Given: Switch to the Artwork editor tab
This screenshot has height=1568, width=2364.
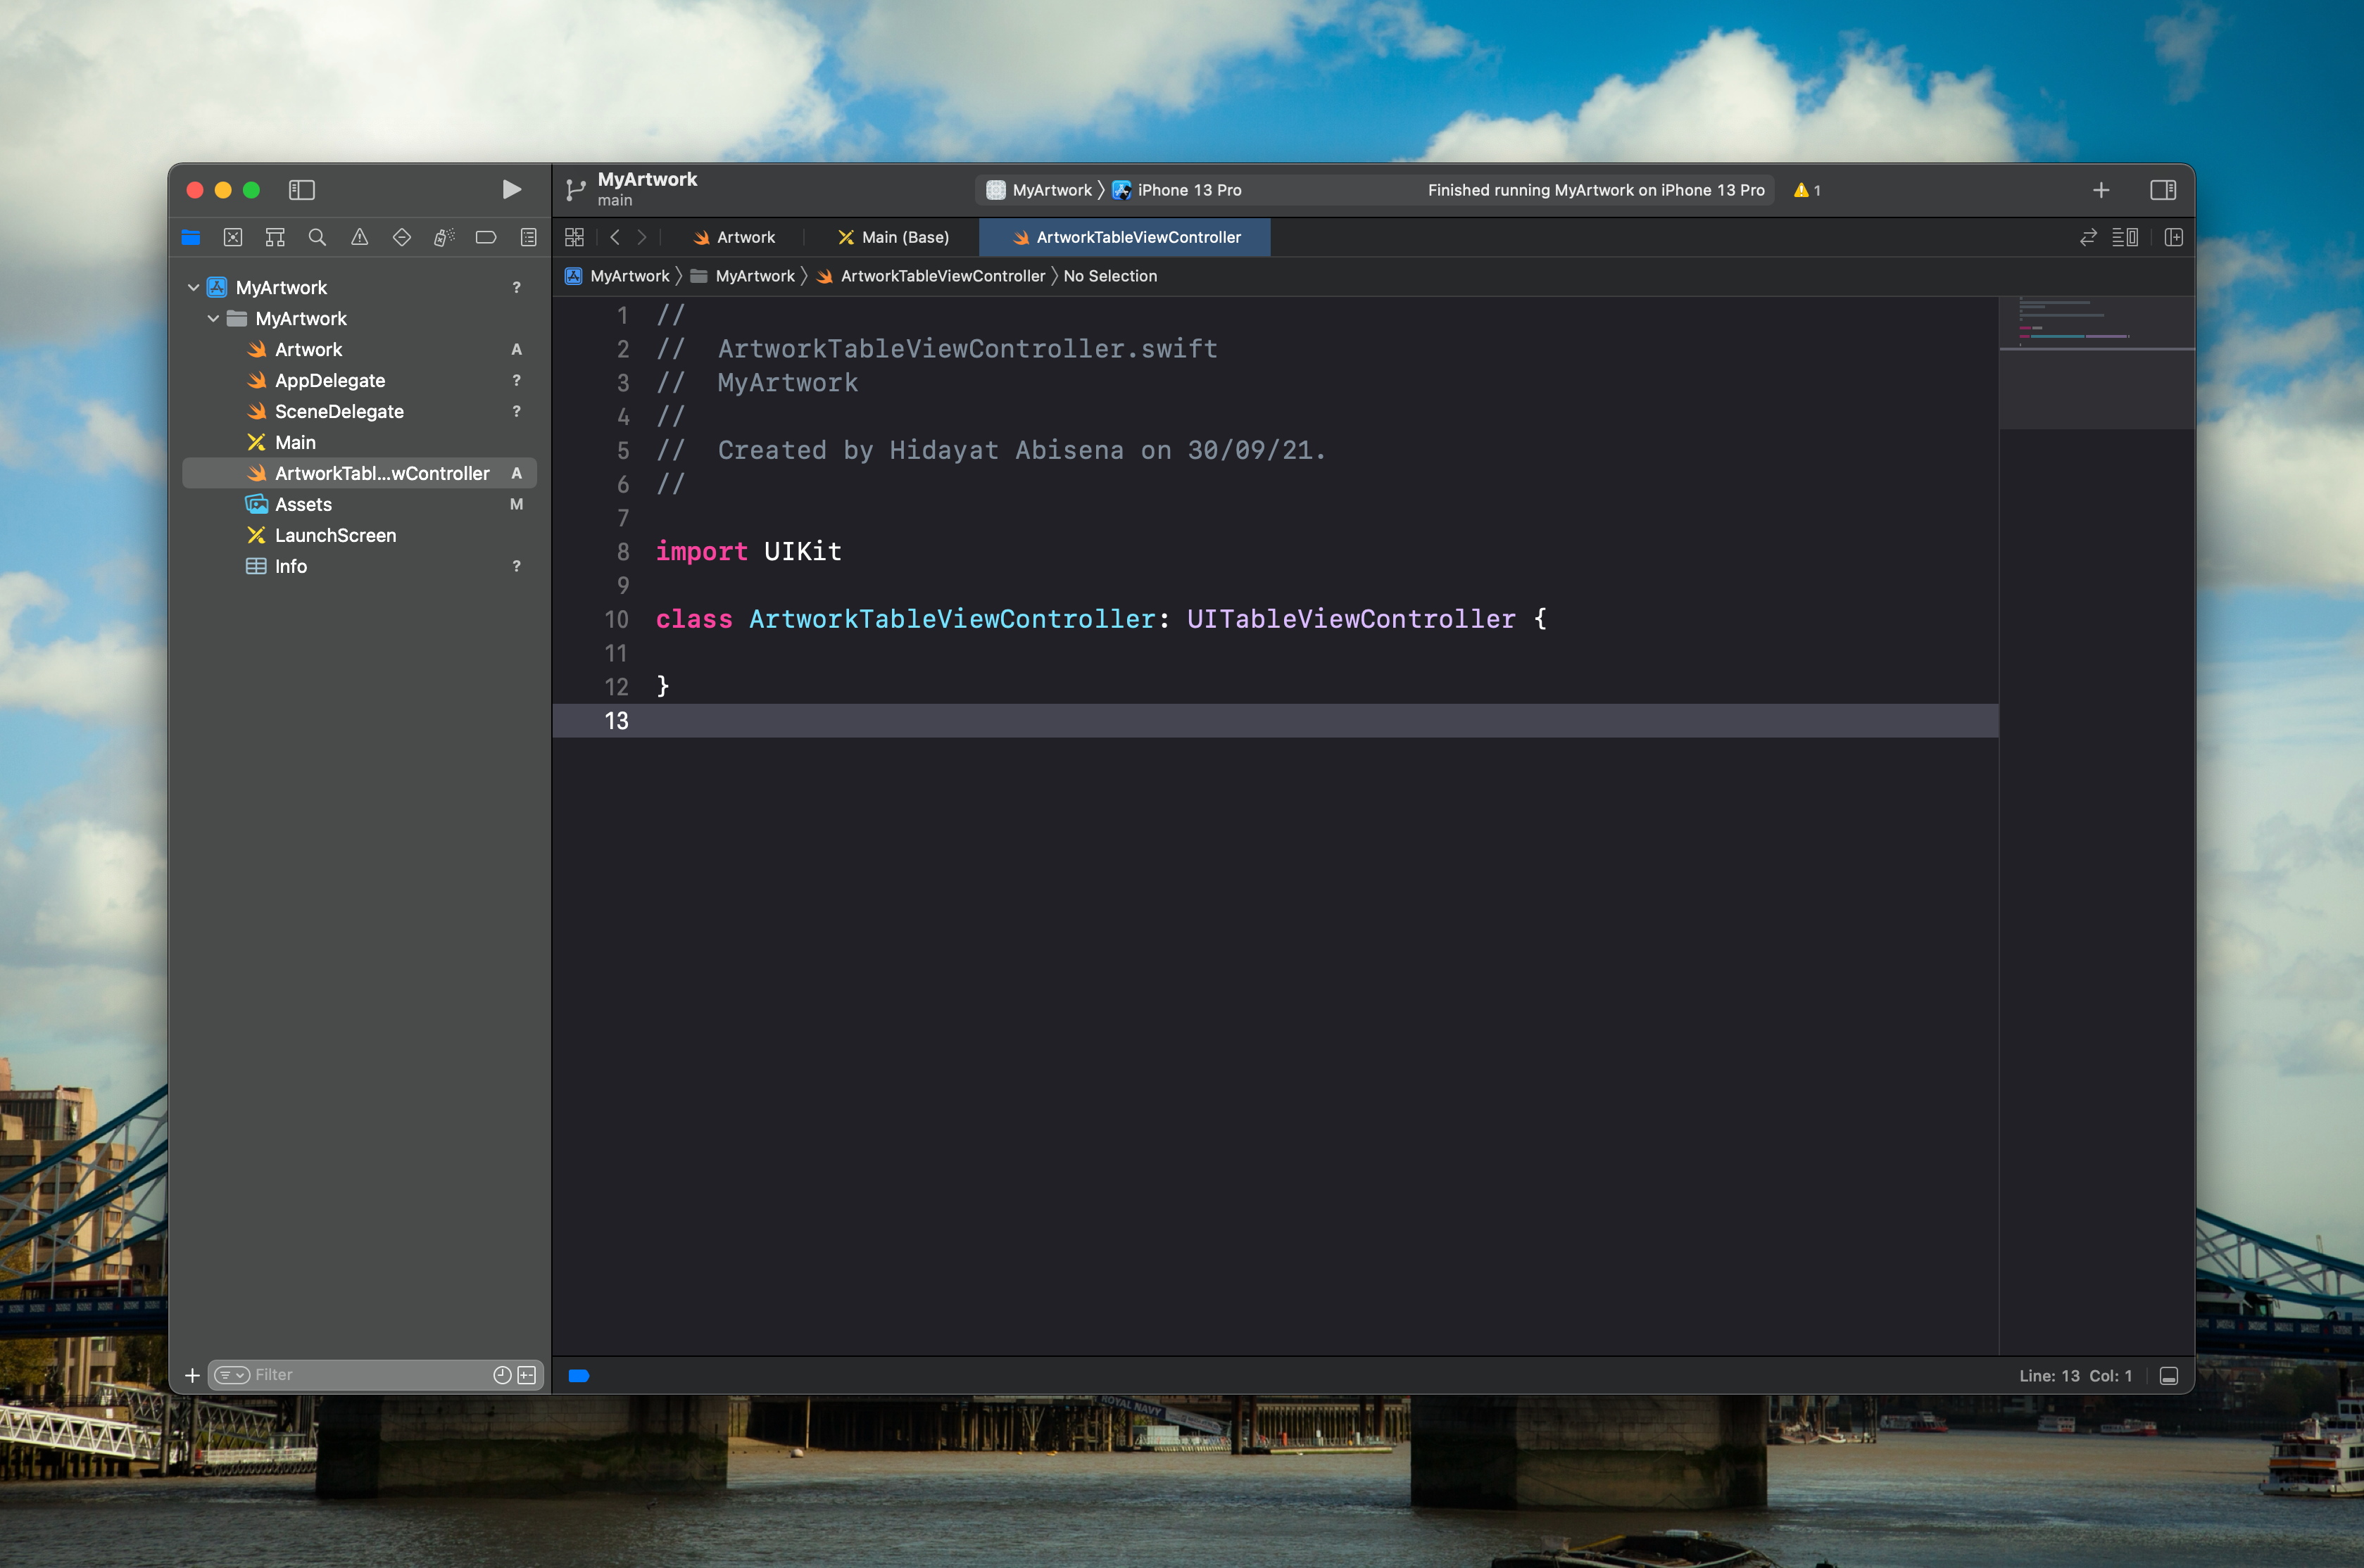Looking at the screenshot, I should click(735, 238).
